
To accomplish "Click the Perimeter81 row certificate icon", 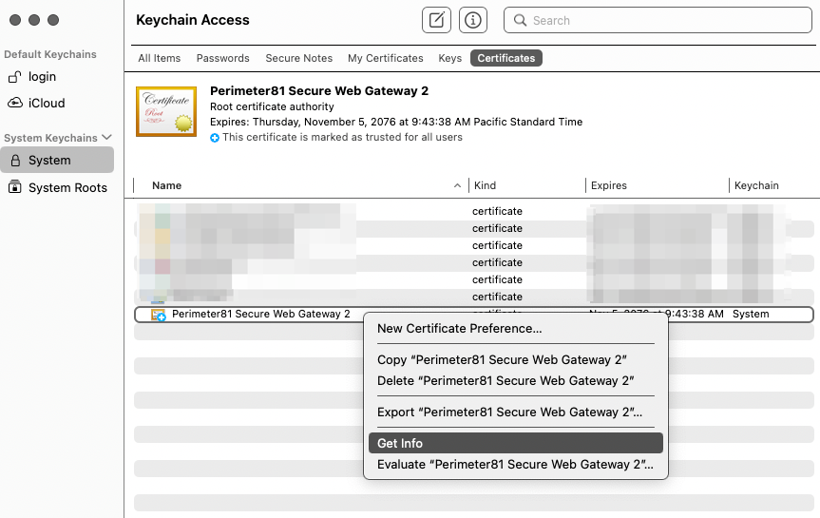I will (158, 315).
